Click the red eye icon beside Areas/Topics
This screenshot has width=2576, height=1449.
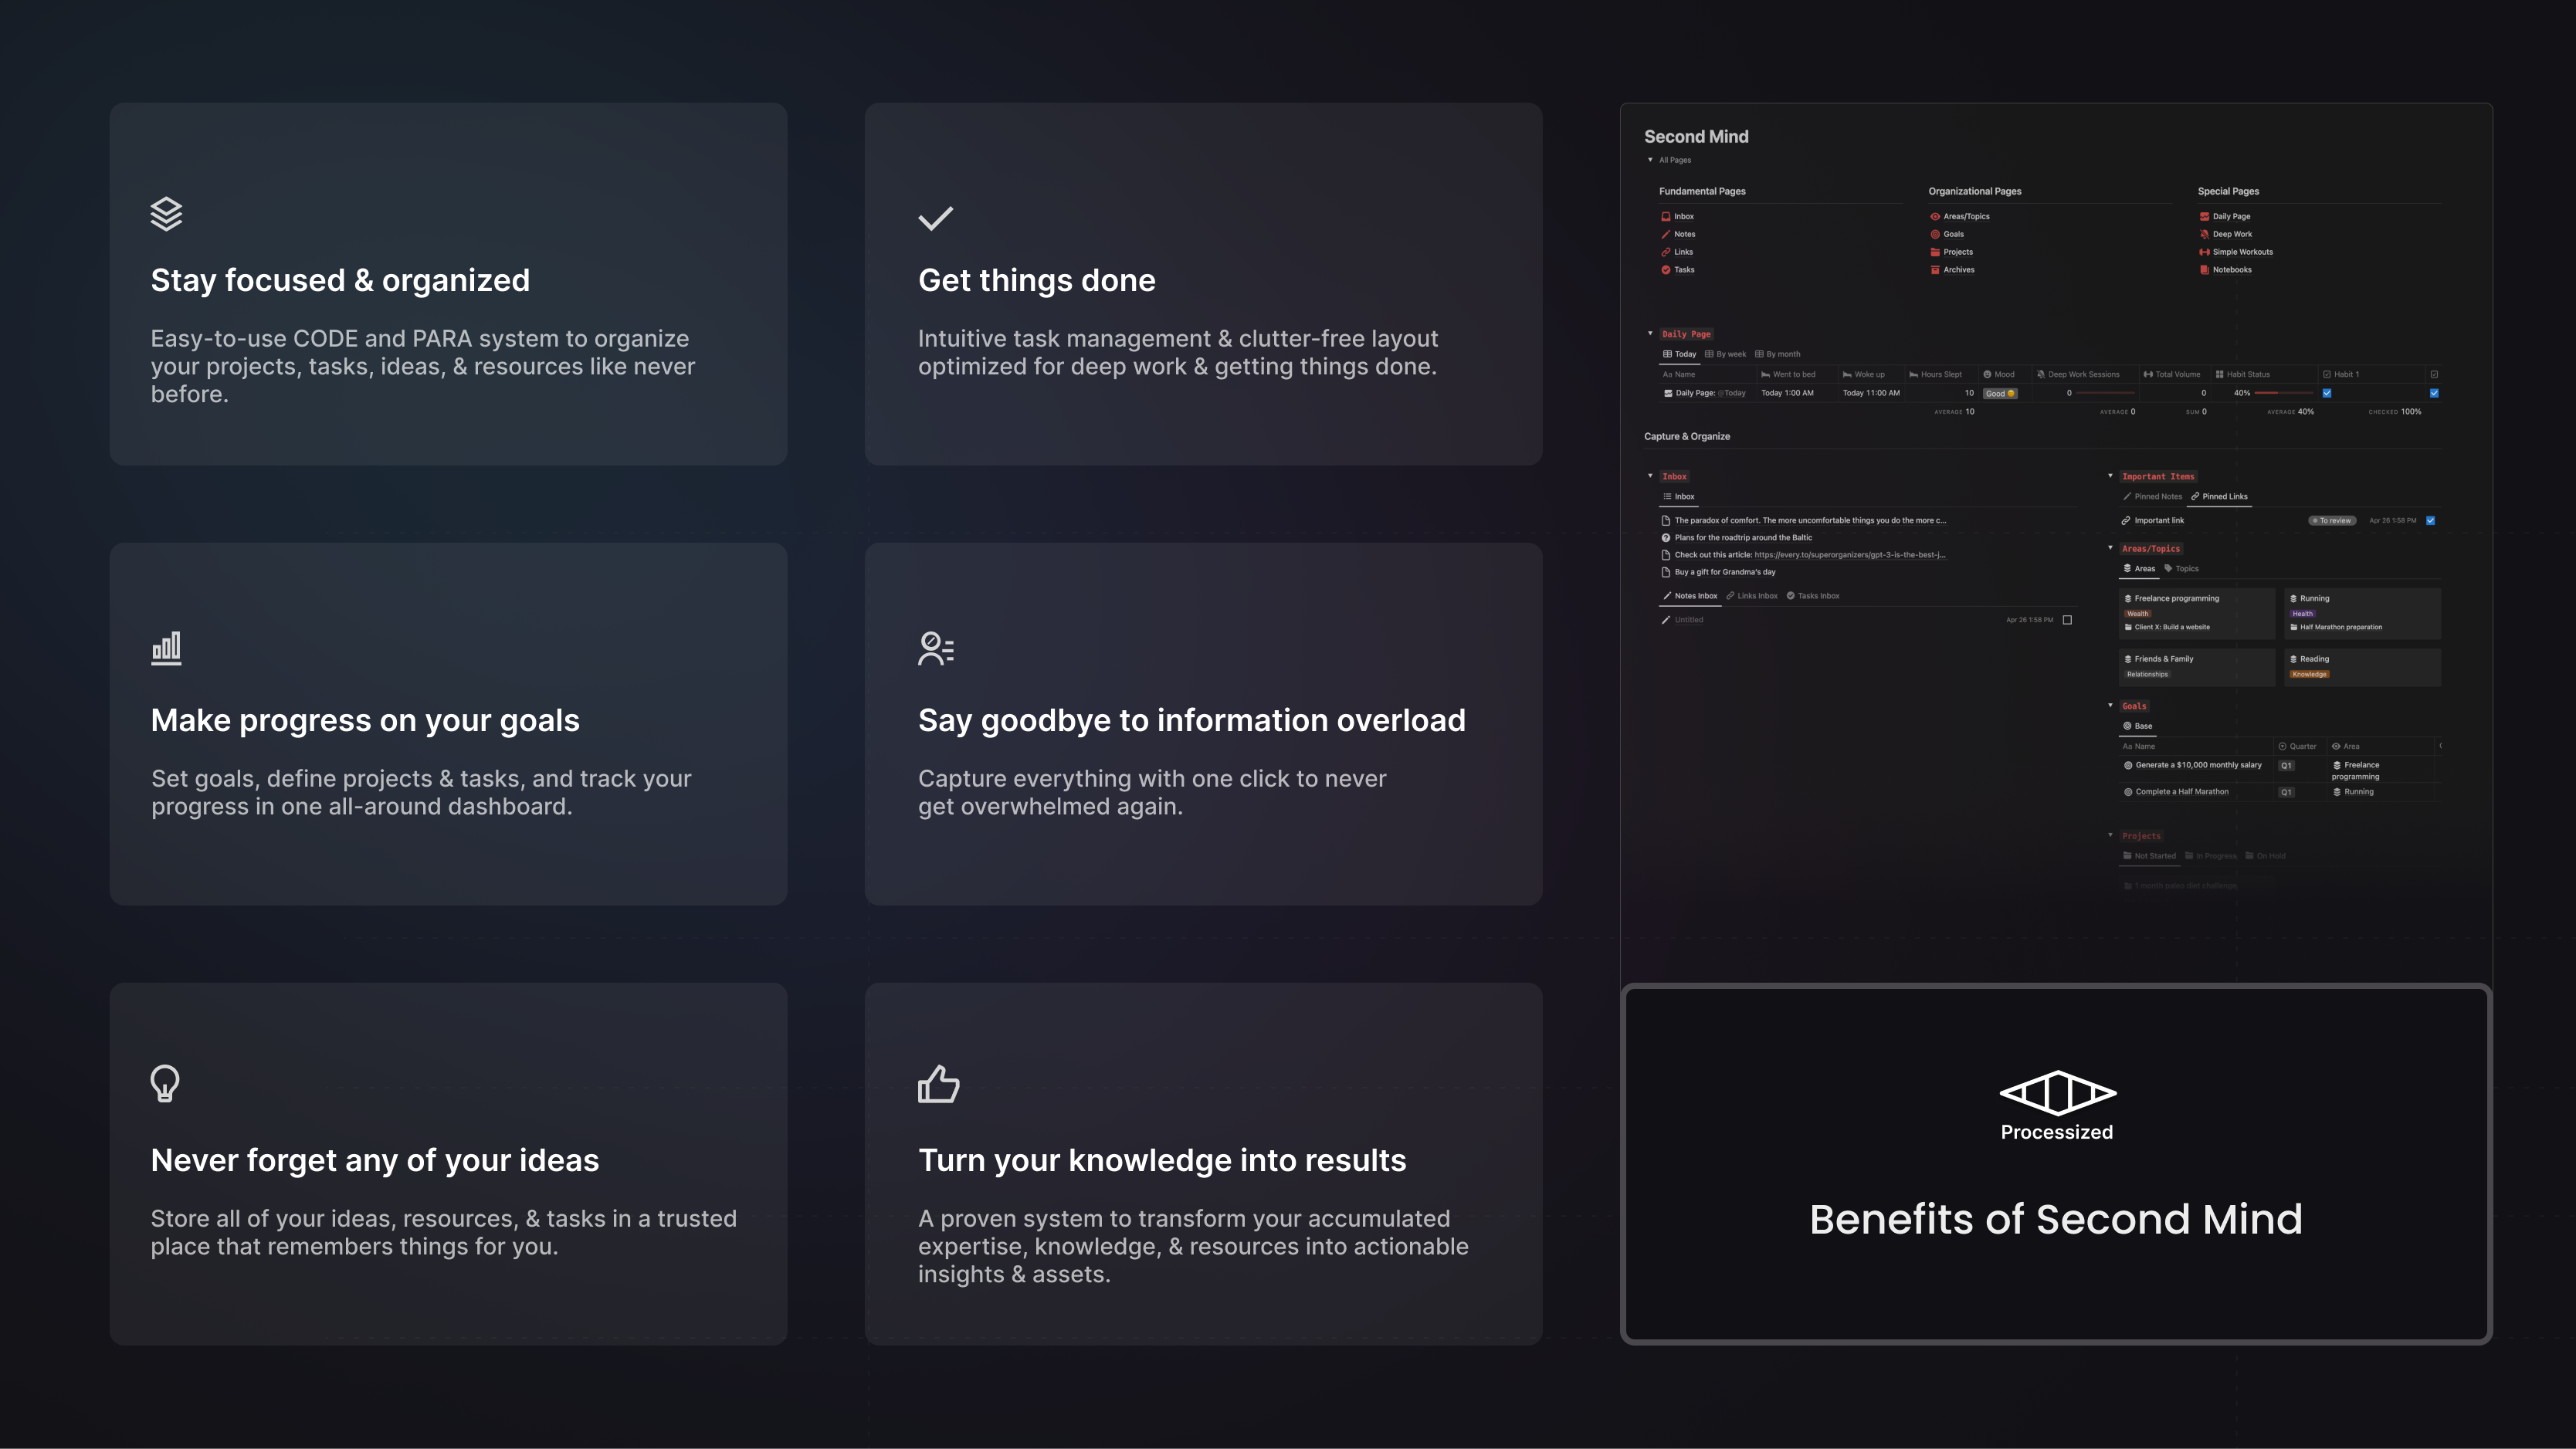point(1935,216)
